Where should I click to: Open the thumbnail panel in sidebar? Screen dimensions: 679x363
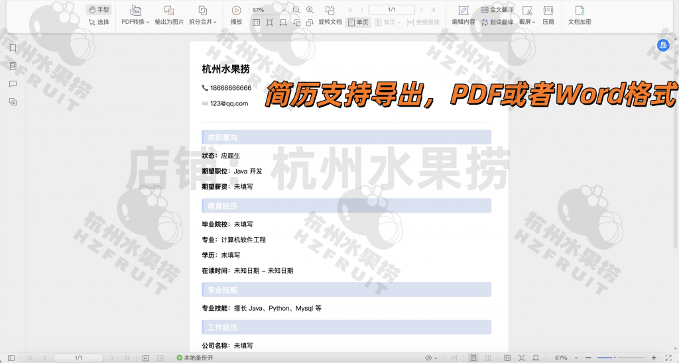pyautogui.click(x=13, y=66)
